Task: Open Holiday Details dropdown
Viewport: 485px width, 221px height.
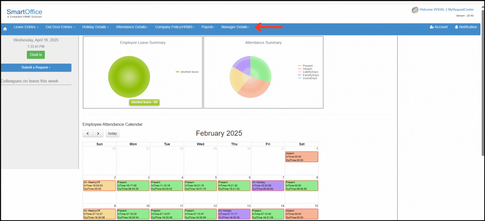Action: (x=96, y=27)
